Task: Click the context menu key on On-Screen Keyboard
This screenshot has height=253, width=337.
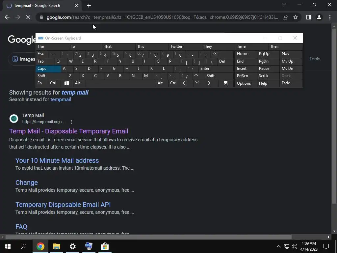Action: tap(225, 83)
